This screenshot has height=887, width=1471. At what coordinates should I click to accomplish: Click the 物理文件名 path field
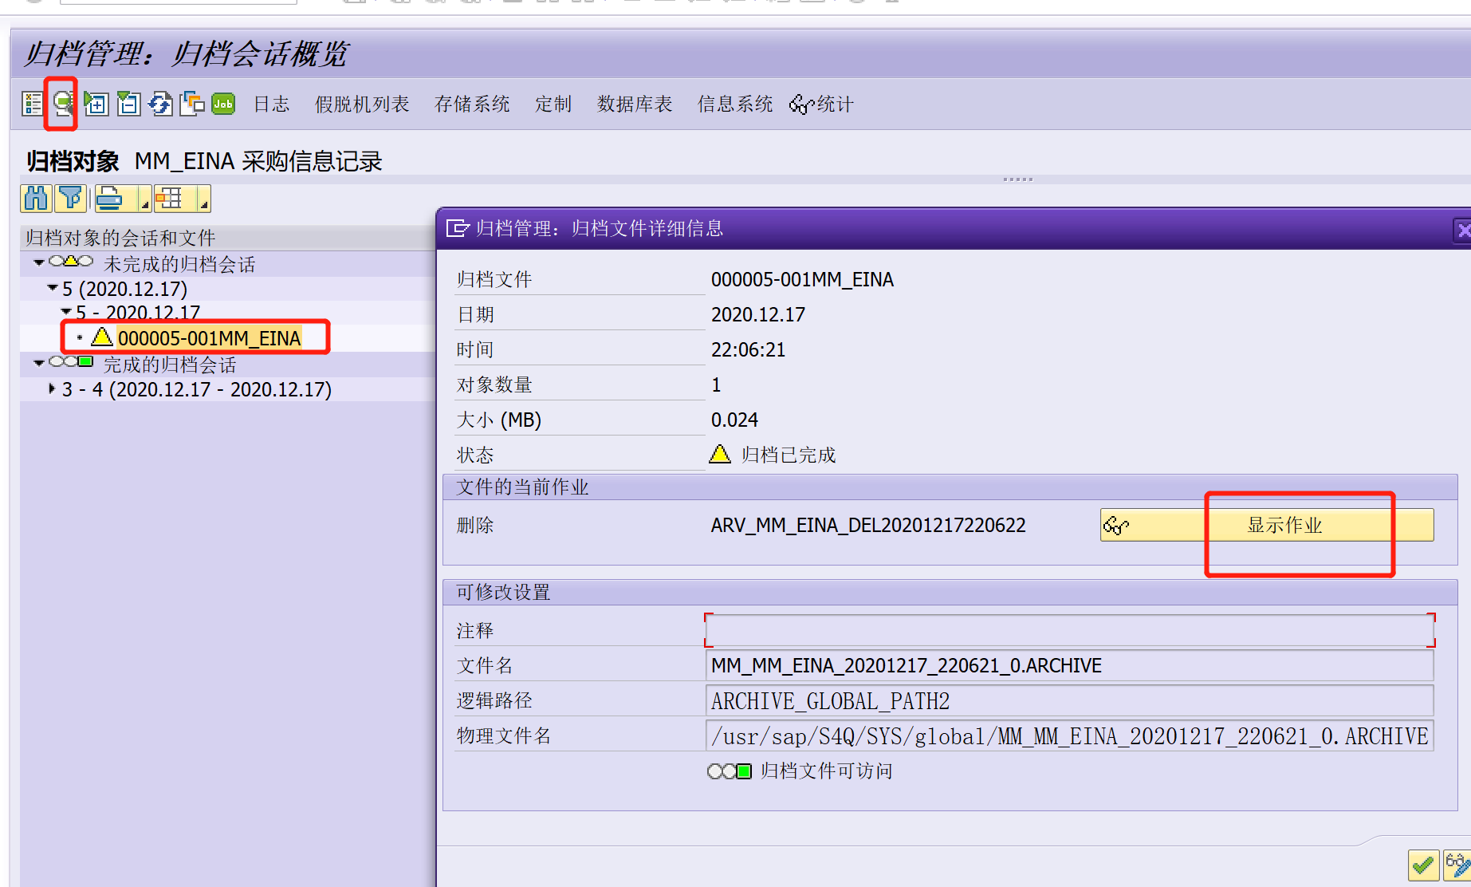pyautogui.click(x=1070, y=735)
